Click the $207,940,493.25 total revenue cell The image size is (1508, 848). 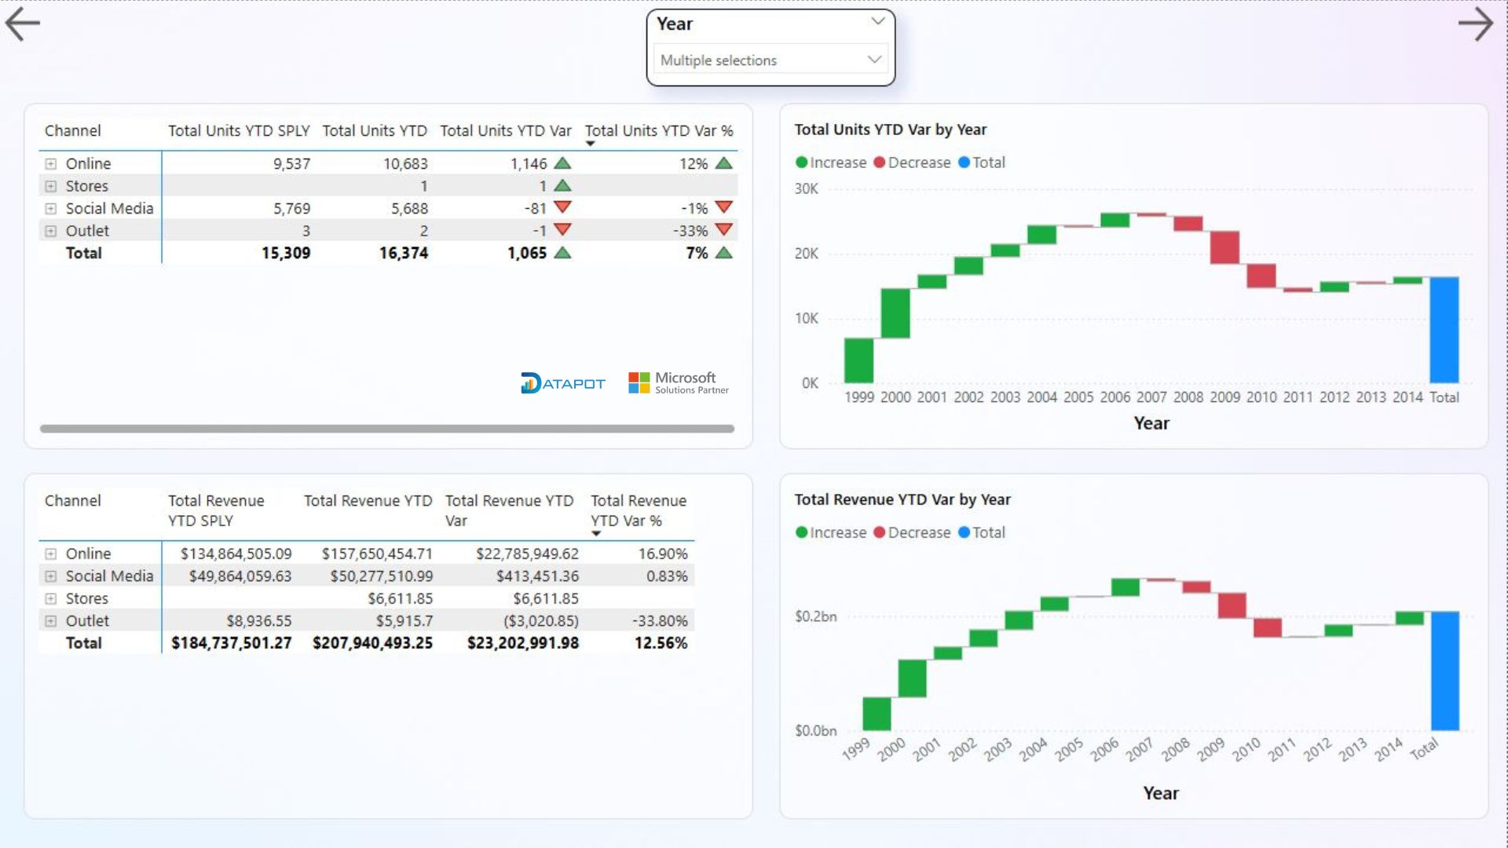[372, 643]
